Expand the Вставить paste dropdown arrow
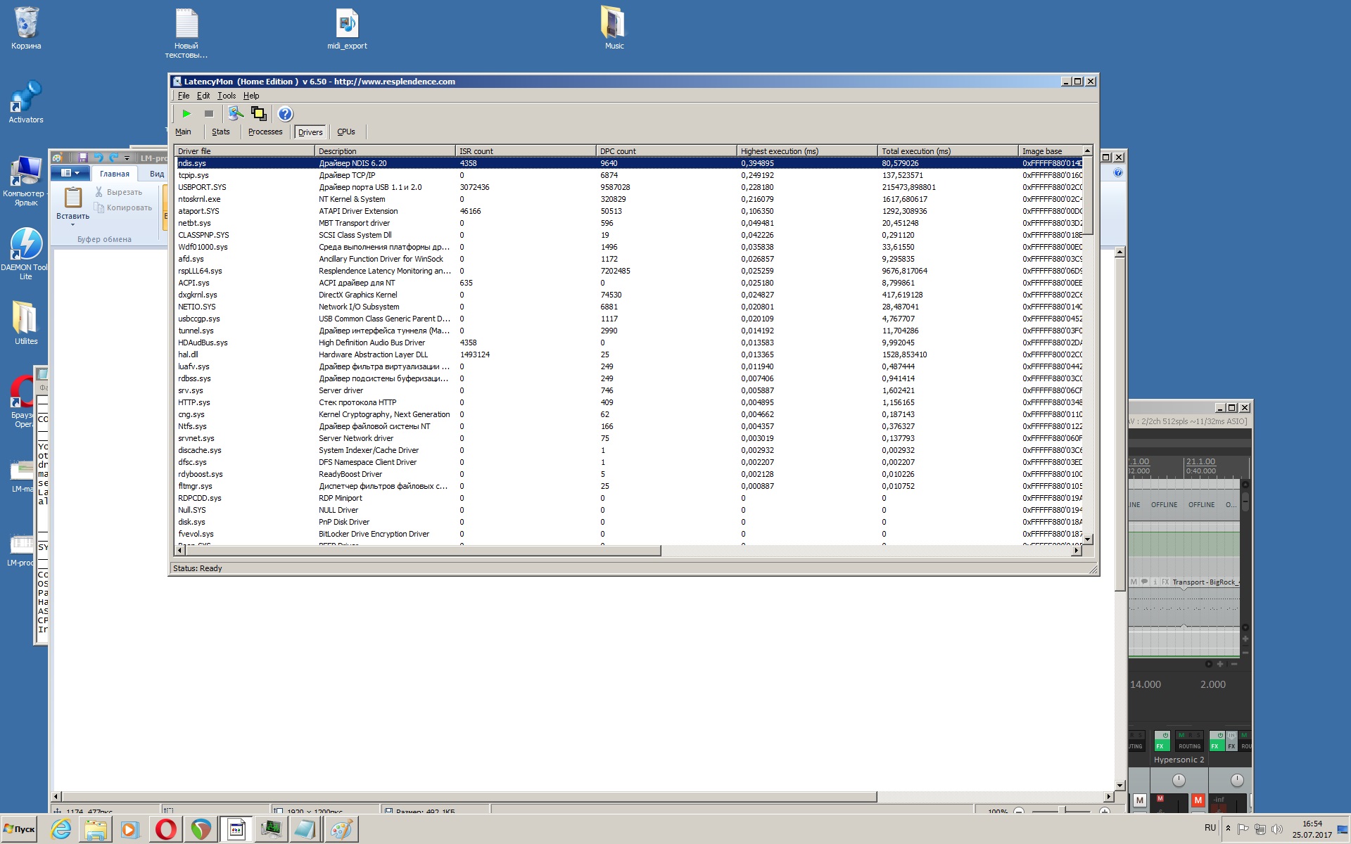1351x844 pixels. (72, 225)
